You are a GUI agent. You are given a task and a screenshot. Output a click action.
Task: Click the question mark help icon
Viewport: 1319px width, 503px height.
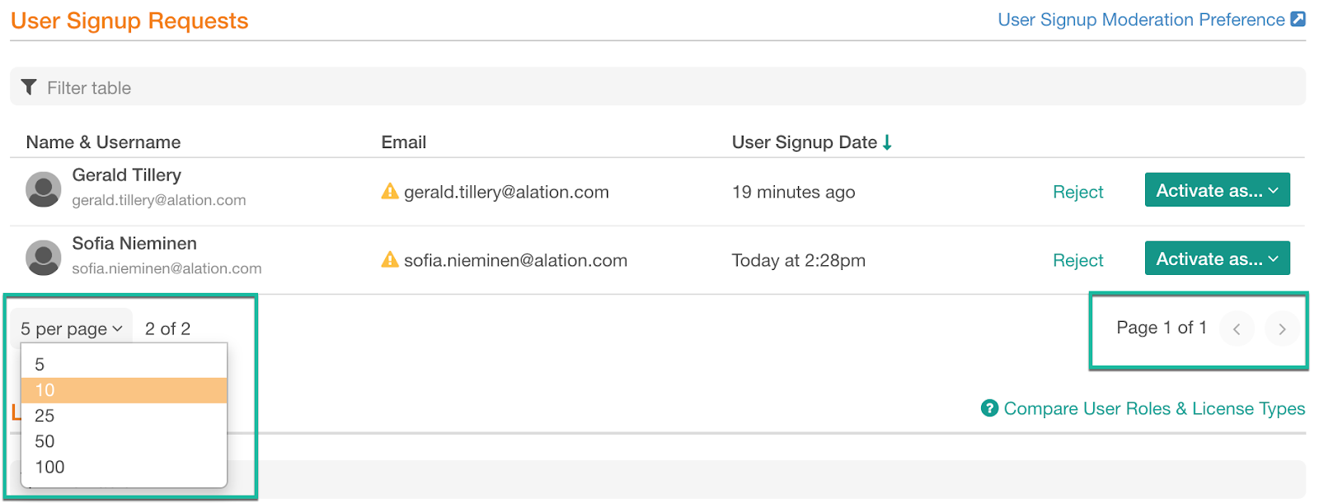click(x=989, y=408)
